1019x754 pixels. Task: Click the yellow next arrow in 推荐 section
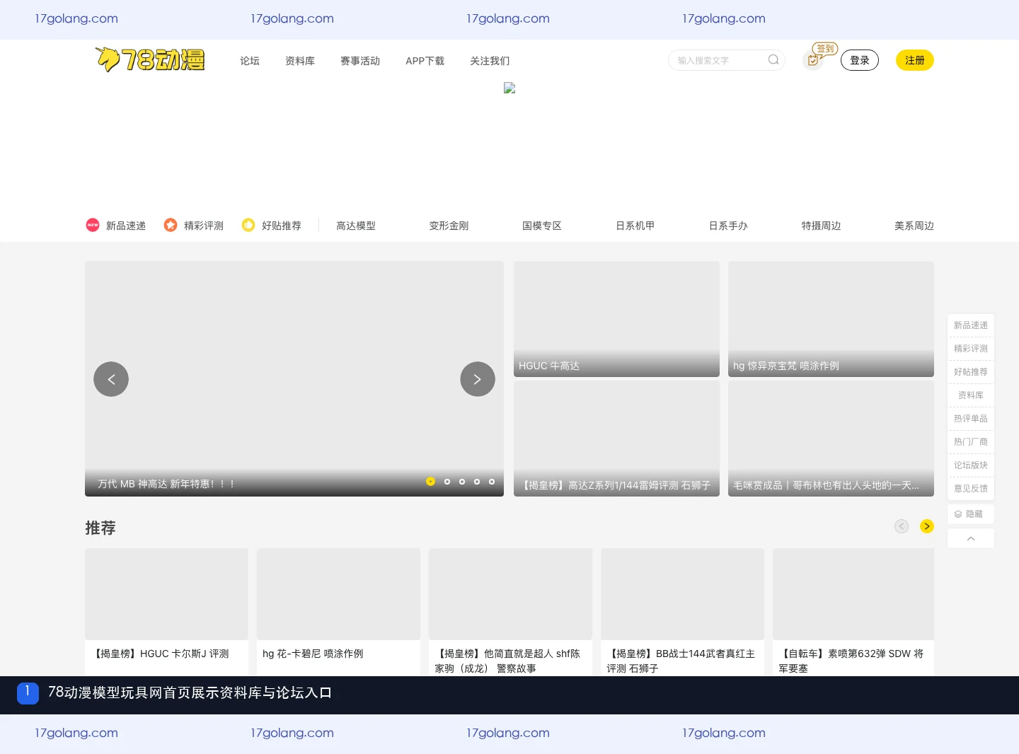927,526
